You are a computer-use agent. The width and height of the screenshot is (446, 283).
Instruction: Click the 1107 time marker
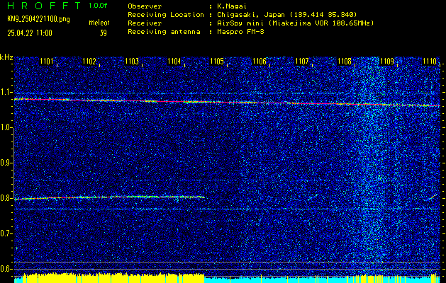click(302, 61)
